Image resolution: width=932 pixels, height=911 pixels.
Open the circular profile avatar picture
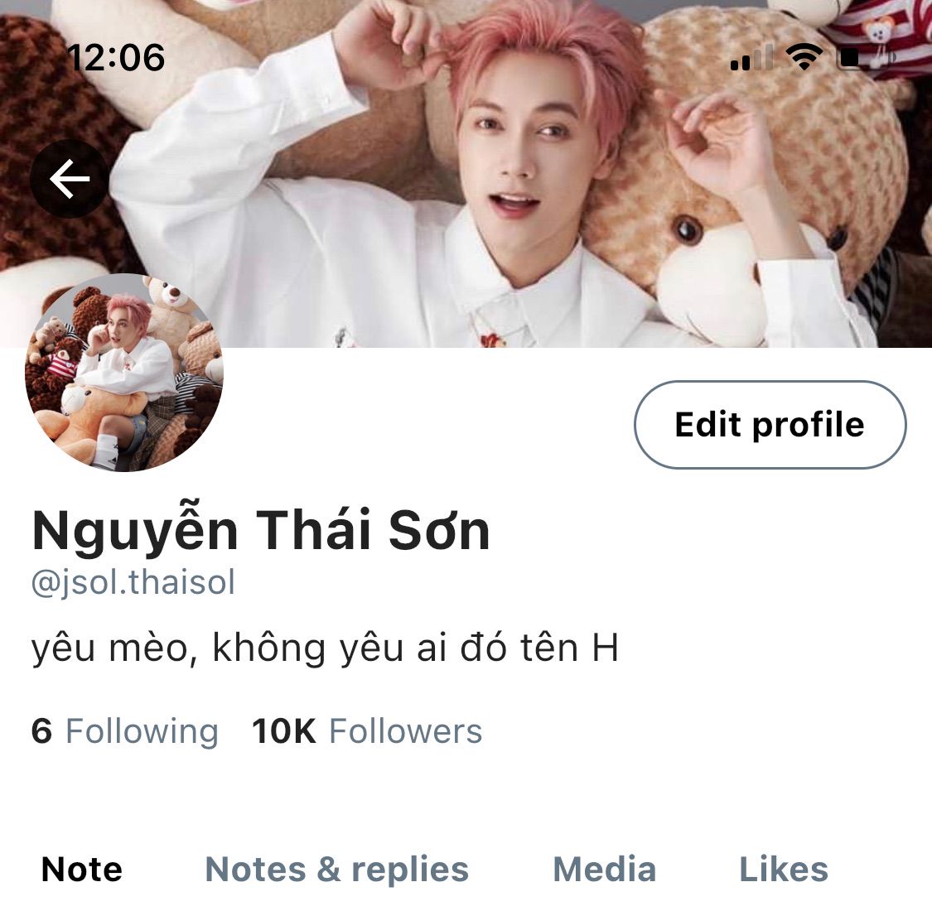tap(123, 373)
